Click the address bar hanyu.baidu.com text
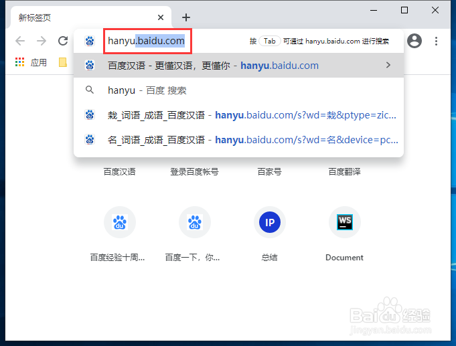456x346 pixels. pos(146,41)
